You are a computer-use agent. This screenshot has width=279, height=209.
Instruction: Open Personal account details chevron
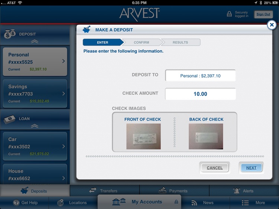(x=64, y=61)
